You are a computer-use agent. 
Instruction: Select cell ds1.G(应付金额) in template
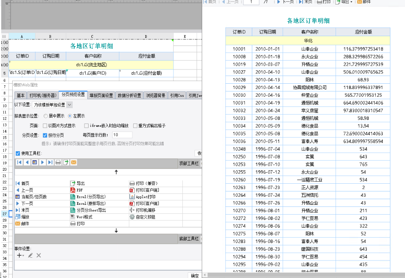pos(147,73)
